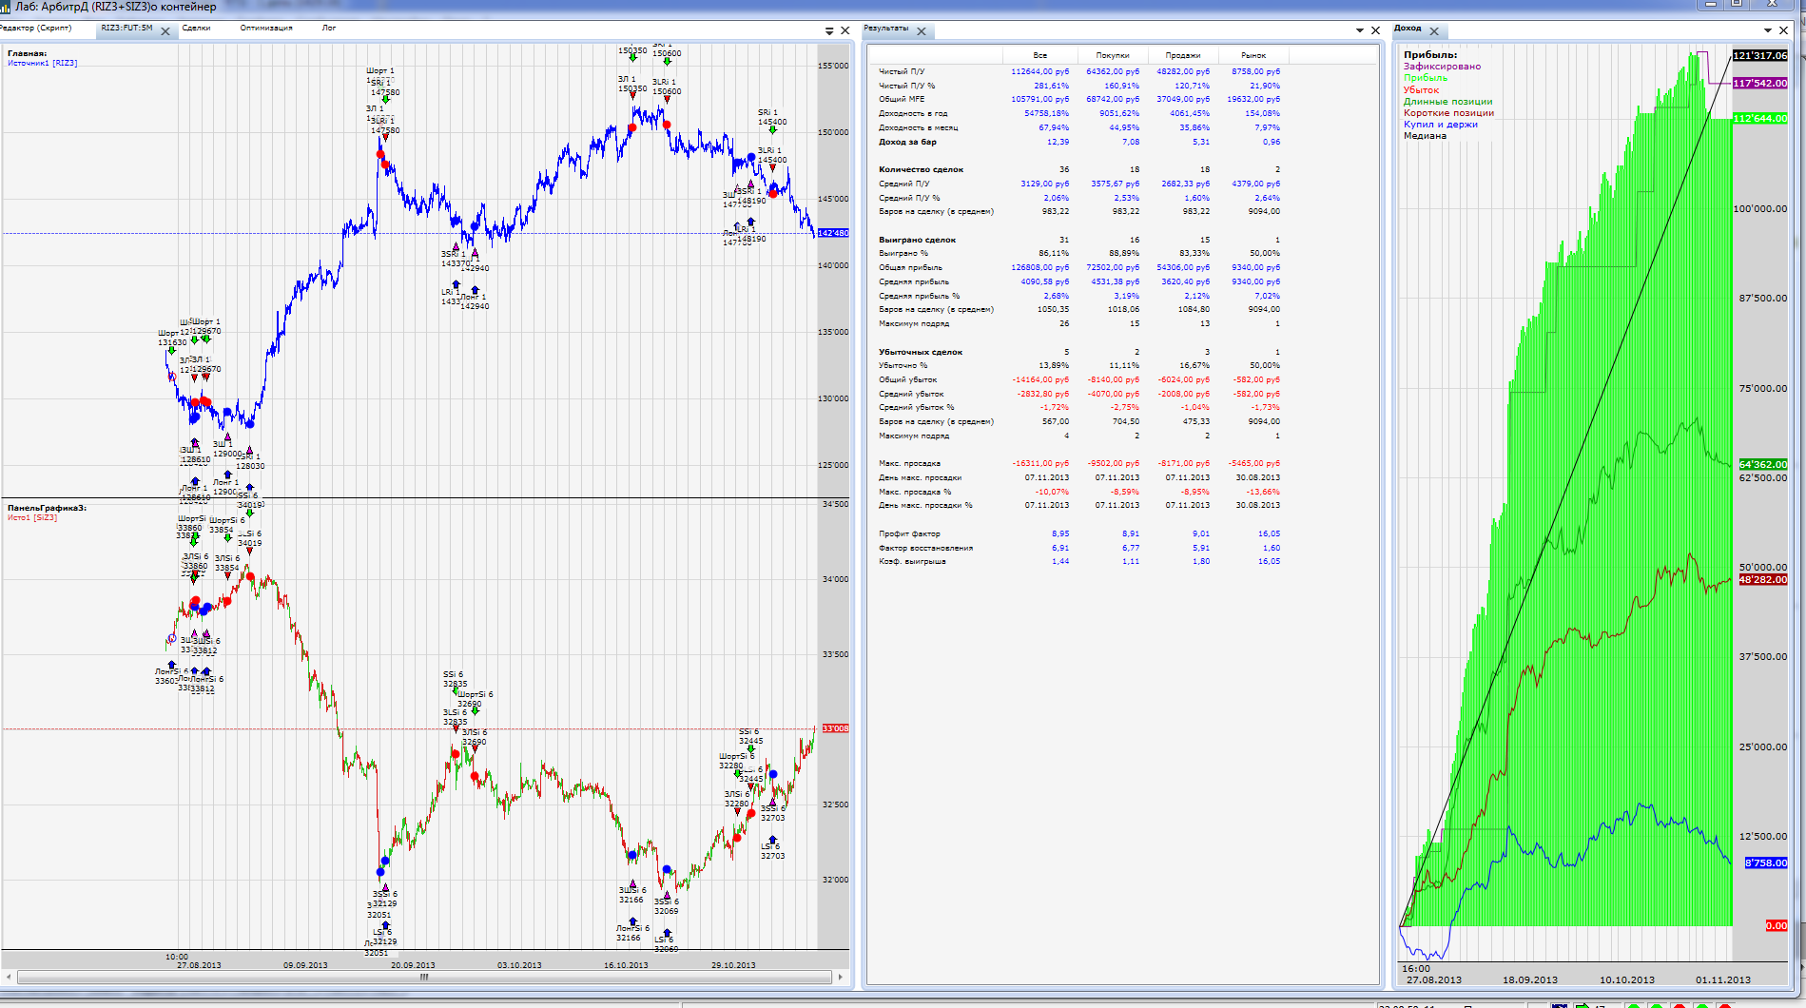Switch to the Редактор (Скрипт) tab
This screenshot has width=1806, height=1008.
pos(36,29)
